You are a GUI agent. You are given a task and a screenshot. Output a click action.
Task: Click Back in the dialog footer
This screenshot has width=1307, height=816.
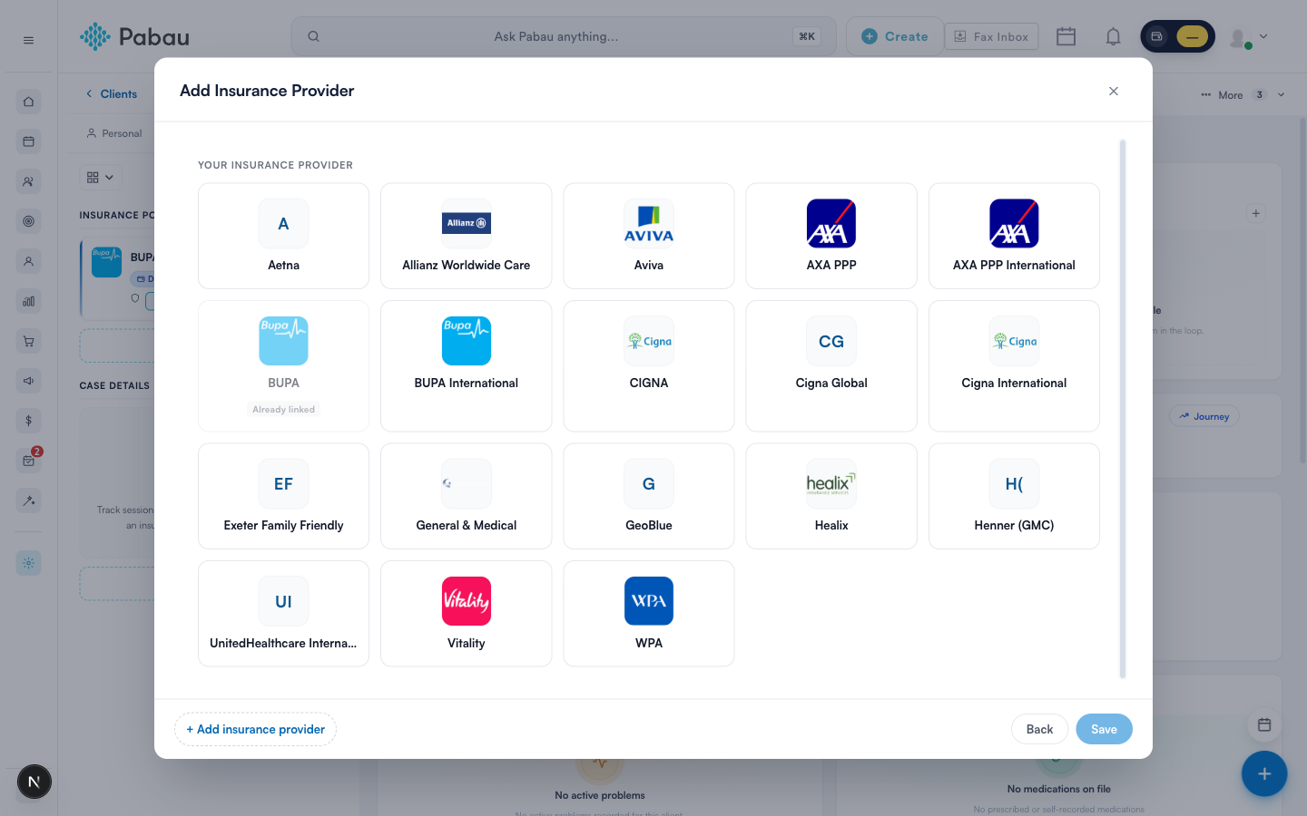pyautogui.click(x=1039, y=729)
